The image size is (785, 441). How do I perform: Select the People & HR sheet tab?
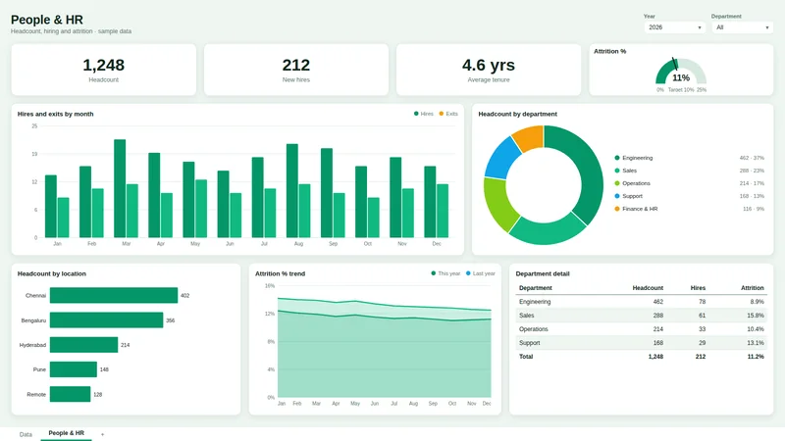pos(66,433)
